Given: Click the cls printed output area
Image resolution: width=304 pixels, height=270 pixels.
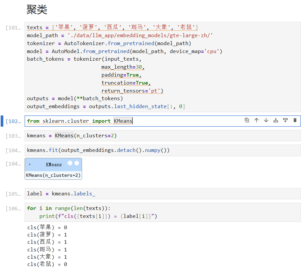Looking at the screenshot, I should (x=47, y=246).
